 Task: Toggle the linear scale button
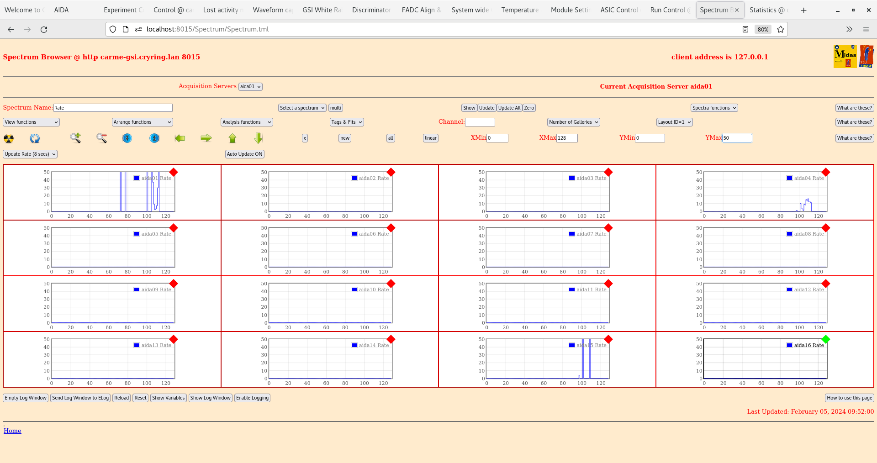click(x=430, y=138)
